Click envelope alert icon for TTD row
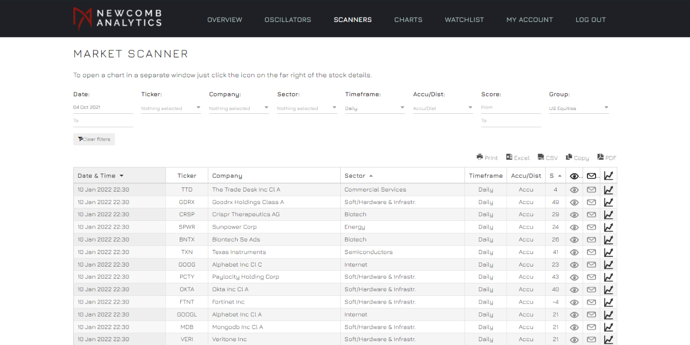This screenshot has height=345, width=690. point(592,190)
